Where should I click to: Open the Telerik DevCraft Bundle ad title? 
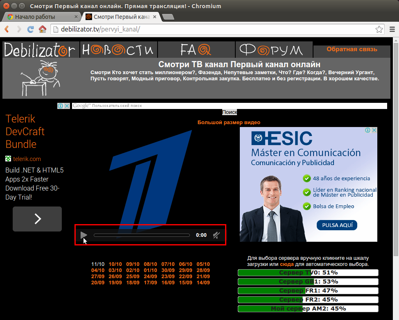tap(25, 132)
